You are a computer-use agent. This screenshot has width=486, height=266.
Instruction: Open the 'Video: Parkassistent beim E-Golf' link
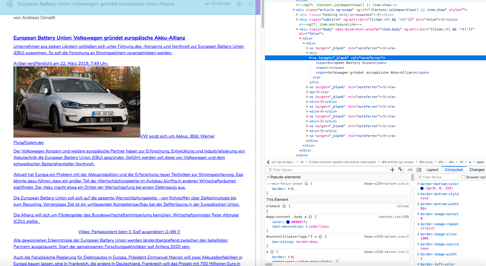pyautogui.click(x=129, y=232)
